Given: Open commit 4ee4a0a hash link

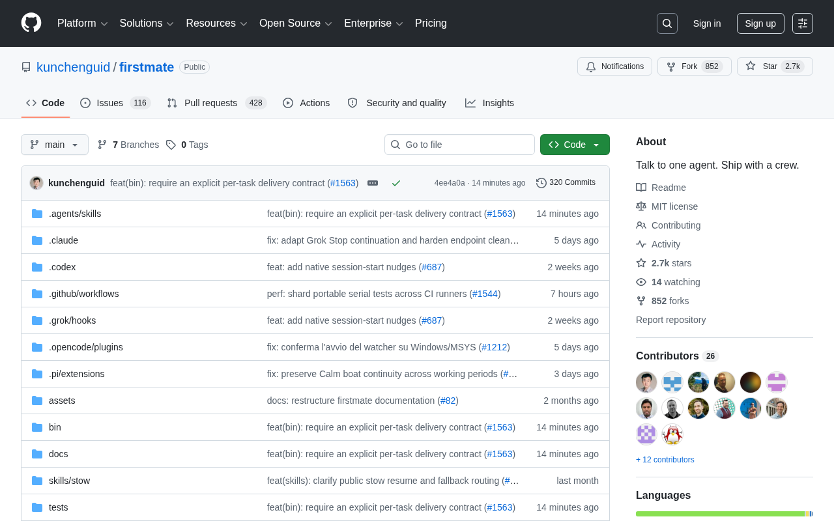Looking at the screenshot, I should point(450,183).
